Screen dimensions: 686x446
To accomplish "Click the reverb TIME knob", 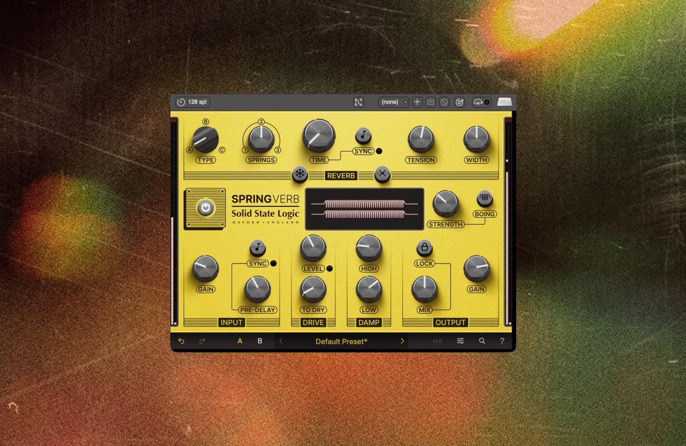I will [x=318, y=136].
